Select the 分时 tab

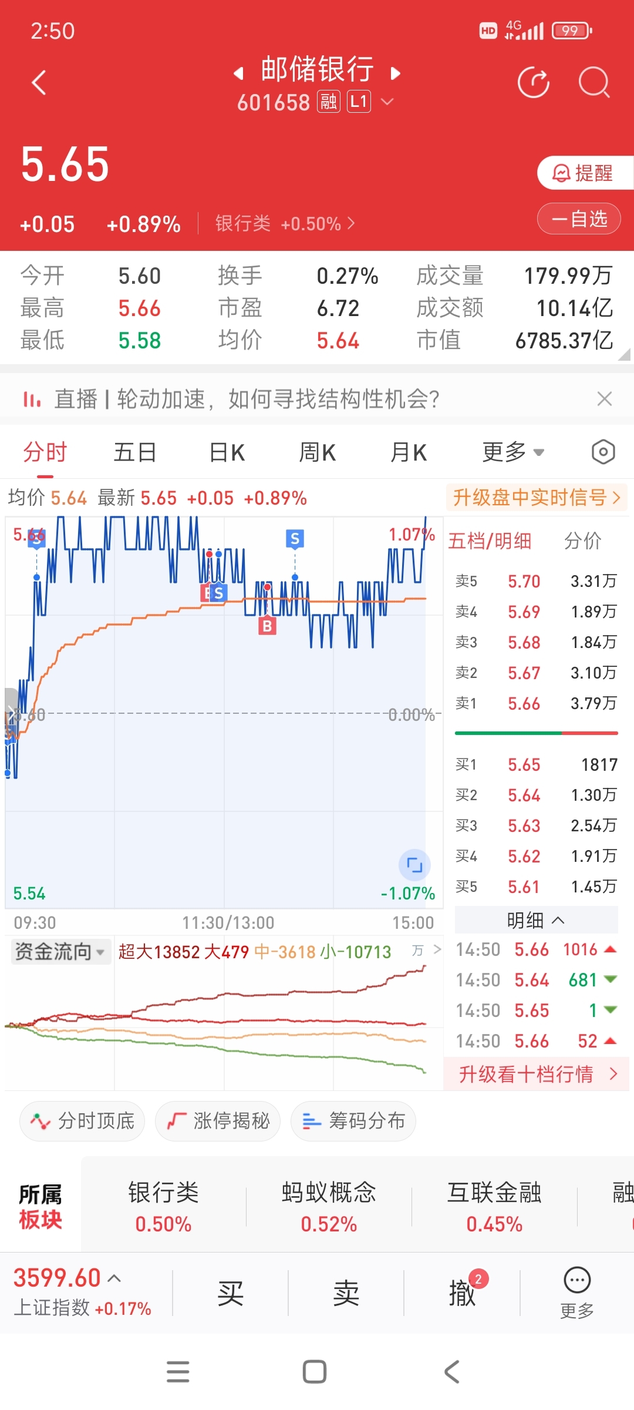pyautogui.click(x=45, y=452)
